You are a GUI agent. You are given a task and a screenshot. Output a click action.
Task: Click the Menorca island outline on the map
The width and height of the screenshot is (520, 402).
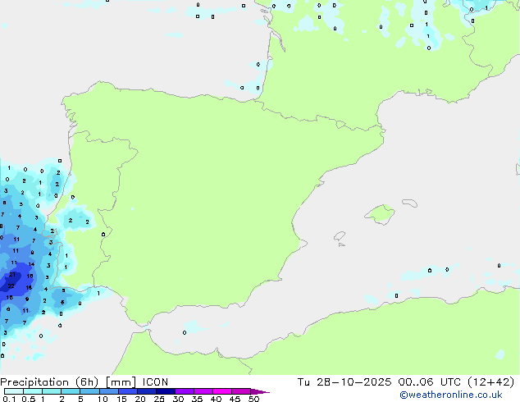click(409, 203)
